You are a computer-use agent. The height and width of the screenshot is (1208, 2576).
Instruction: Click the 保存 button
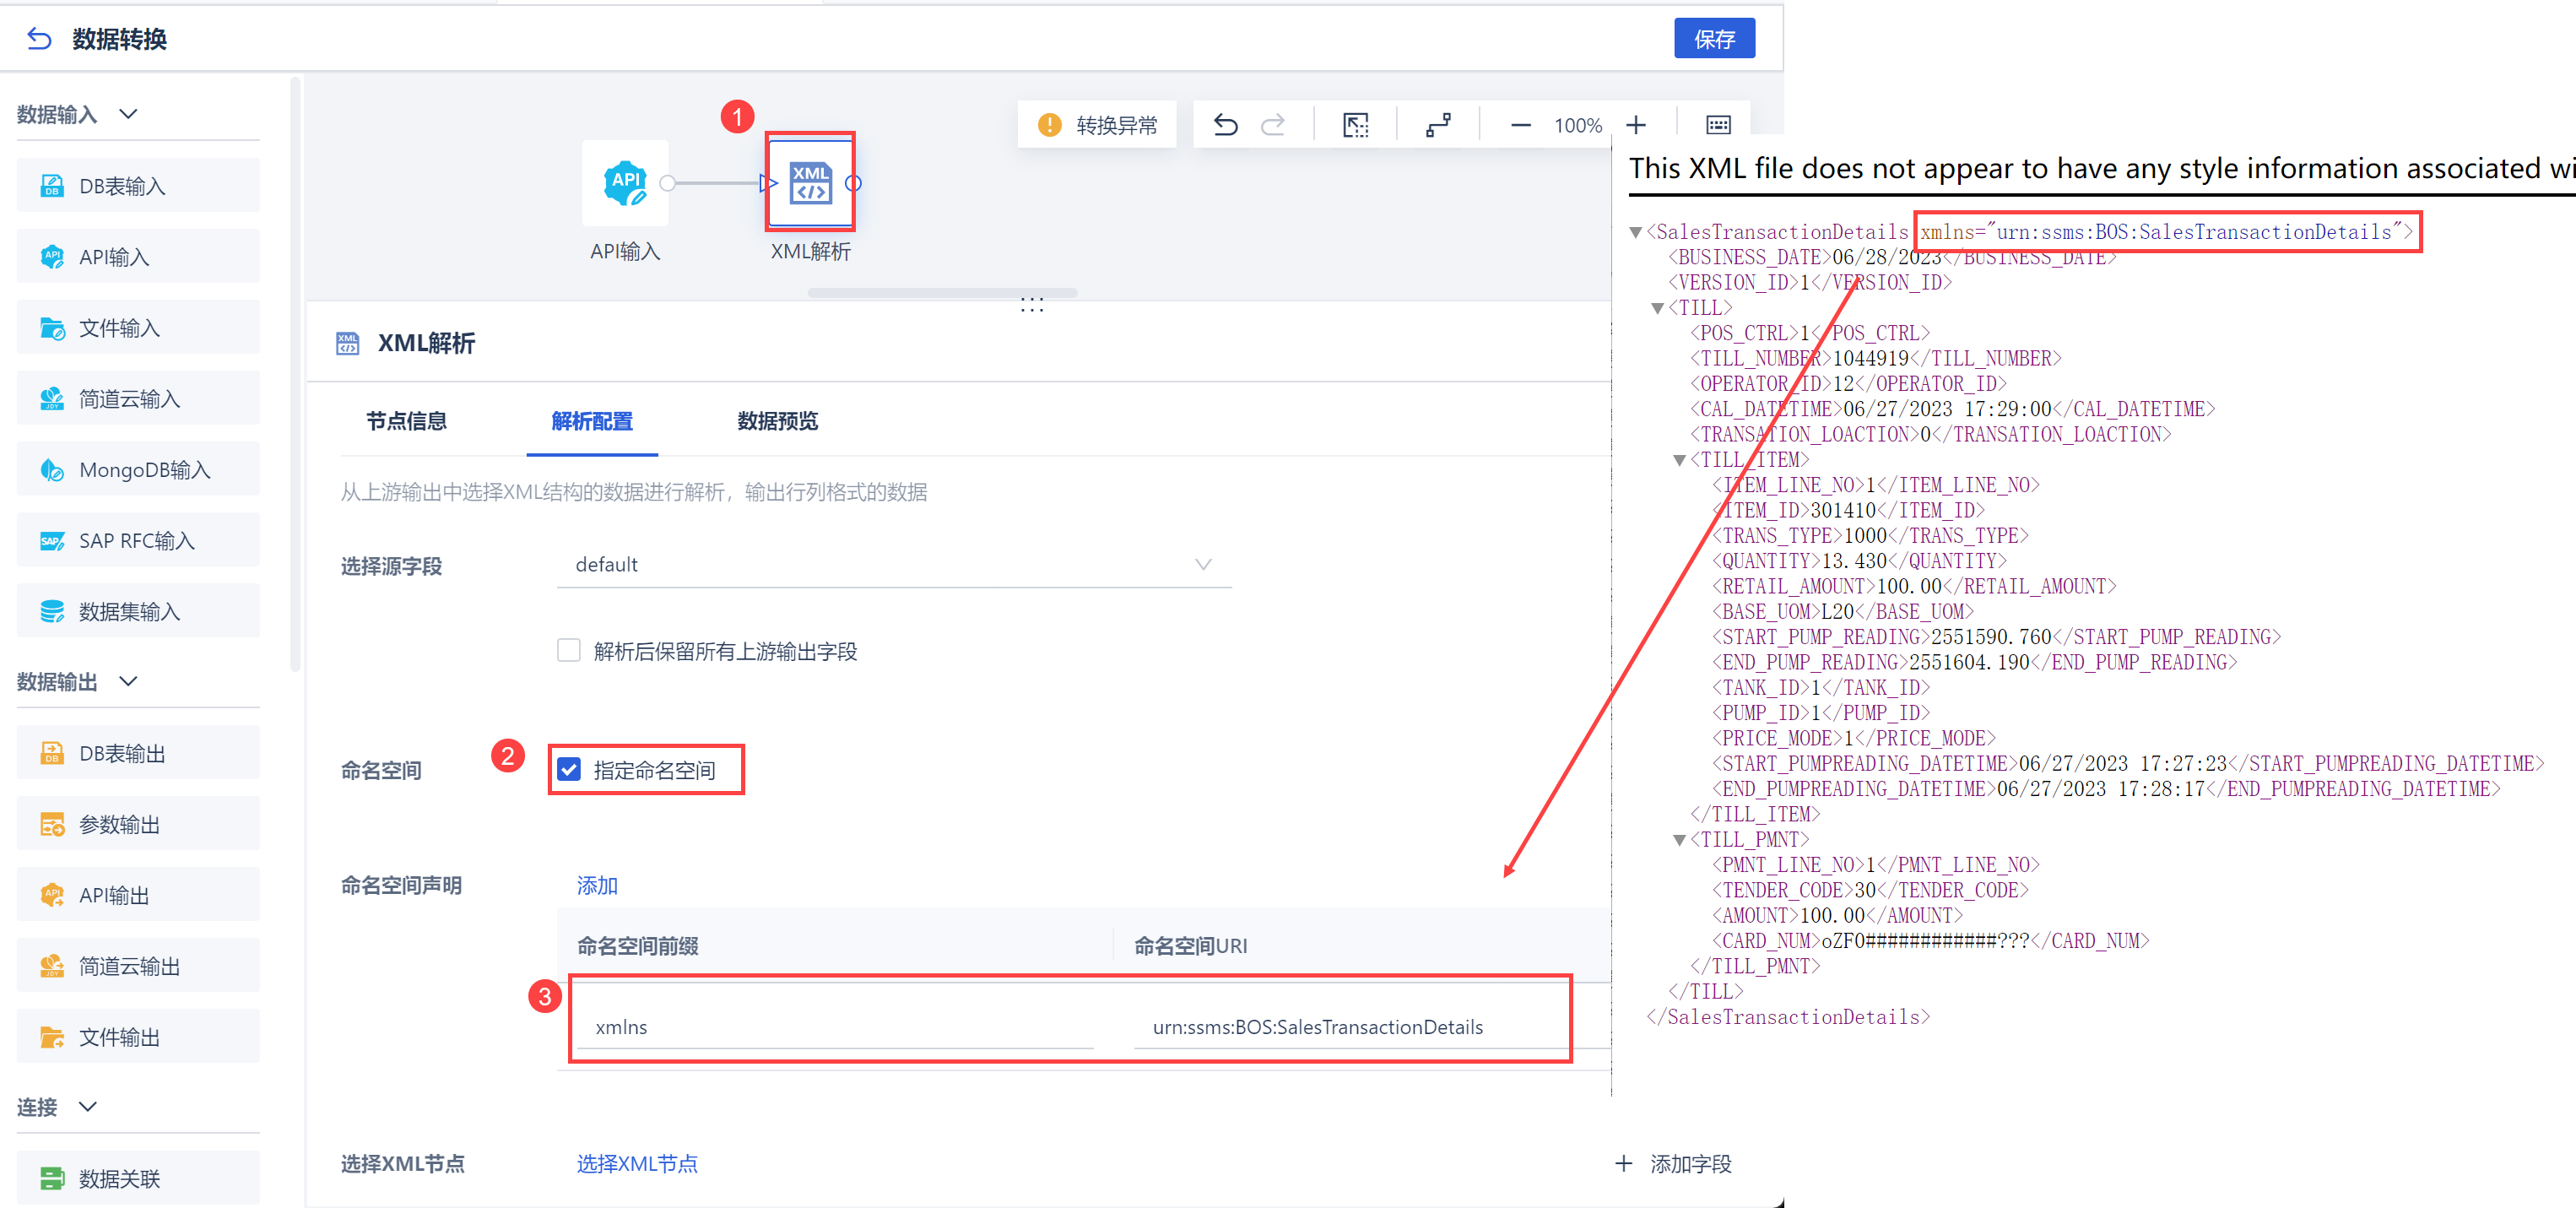click(x=1714, y=39)
